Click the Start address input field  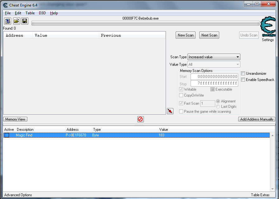pos(214,77)
